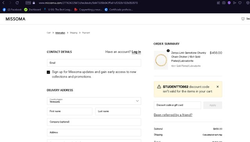
Task: Open the Certificado profesio bookmark
Action: 119,9
